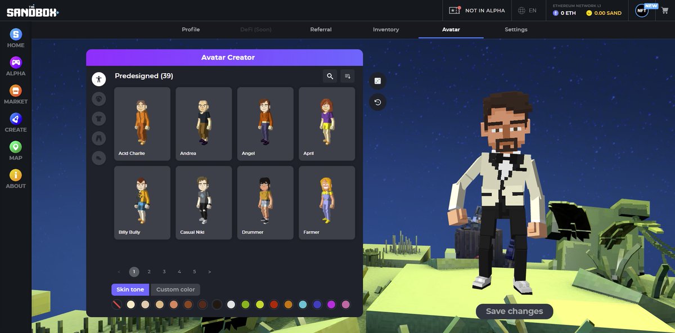
Task: Pick the darkest brown-black skin tone swatch
Action: point(217,304)
